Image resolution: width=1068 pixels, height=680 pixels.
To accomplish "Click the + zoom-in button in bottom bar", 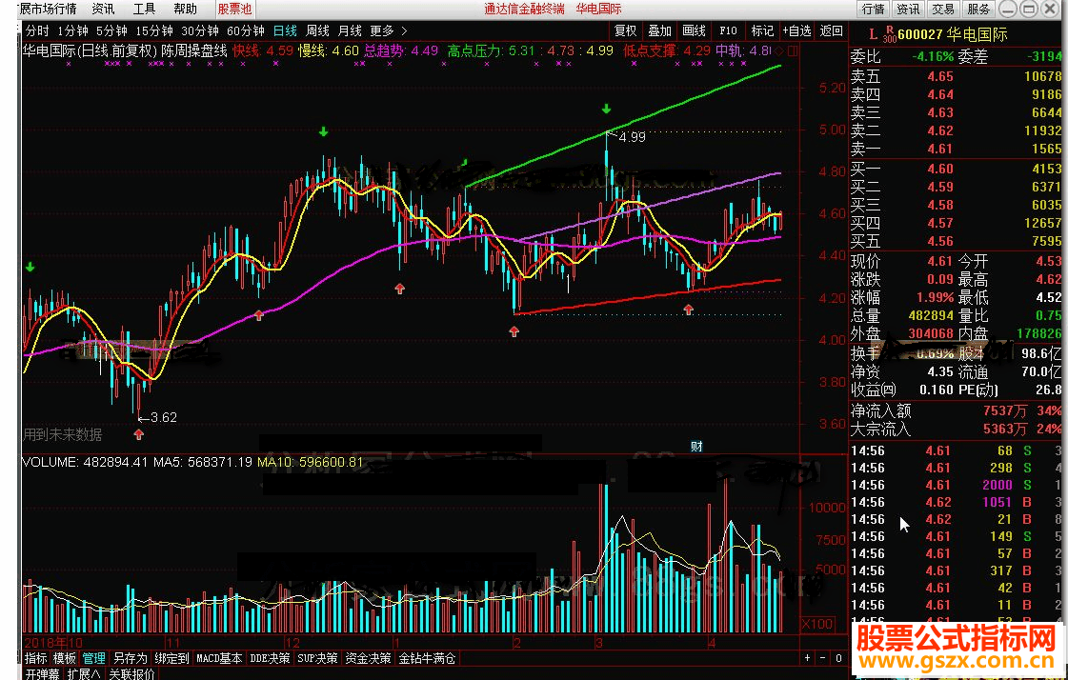I will 808,658.
